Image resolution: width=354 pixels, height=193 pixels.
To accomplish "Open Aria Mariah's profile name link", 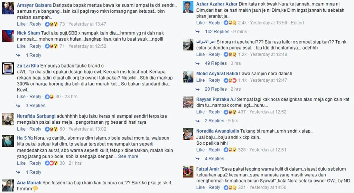I will [29, 183].
